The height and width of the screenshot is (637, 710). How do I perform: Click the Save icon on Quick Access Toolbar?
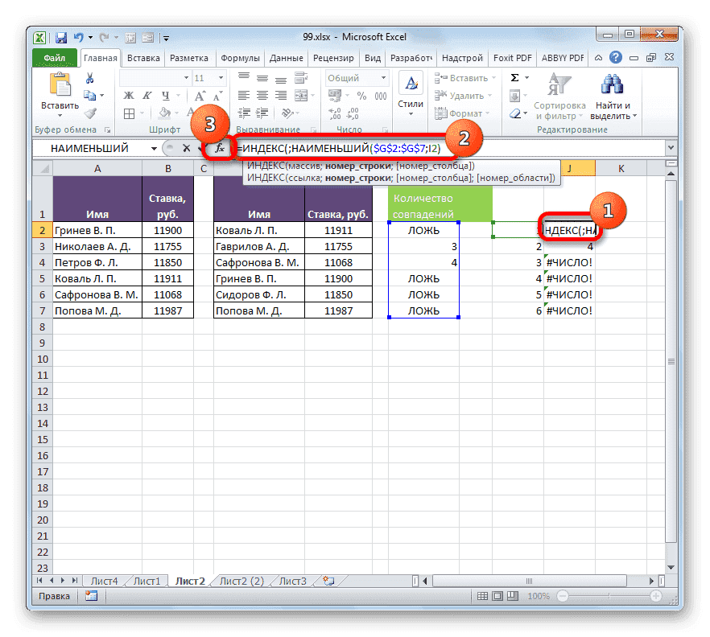coord(60,36)
